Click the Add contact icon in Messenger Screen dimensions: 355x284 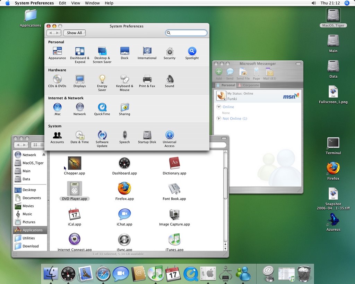[x=219, y=74]
